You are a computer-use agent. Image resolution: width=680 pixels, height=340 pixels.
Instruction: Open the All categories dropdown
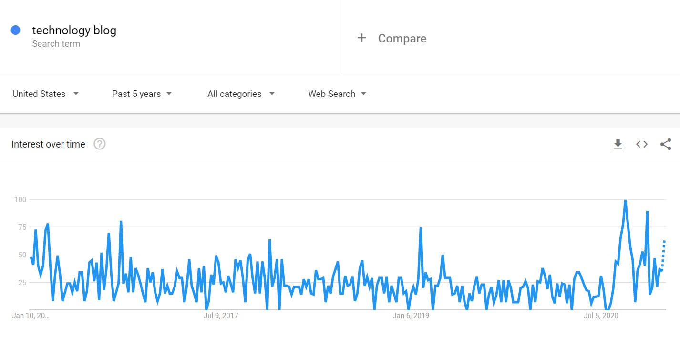pyautogui.click(x=241, y=94)
